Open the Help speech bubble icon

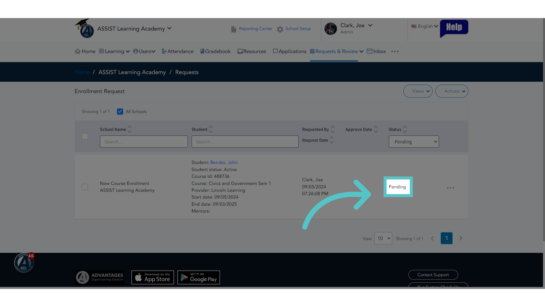(x=454, y=28)
